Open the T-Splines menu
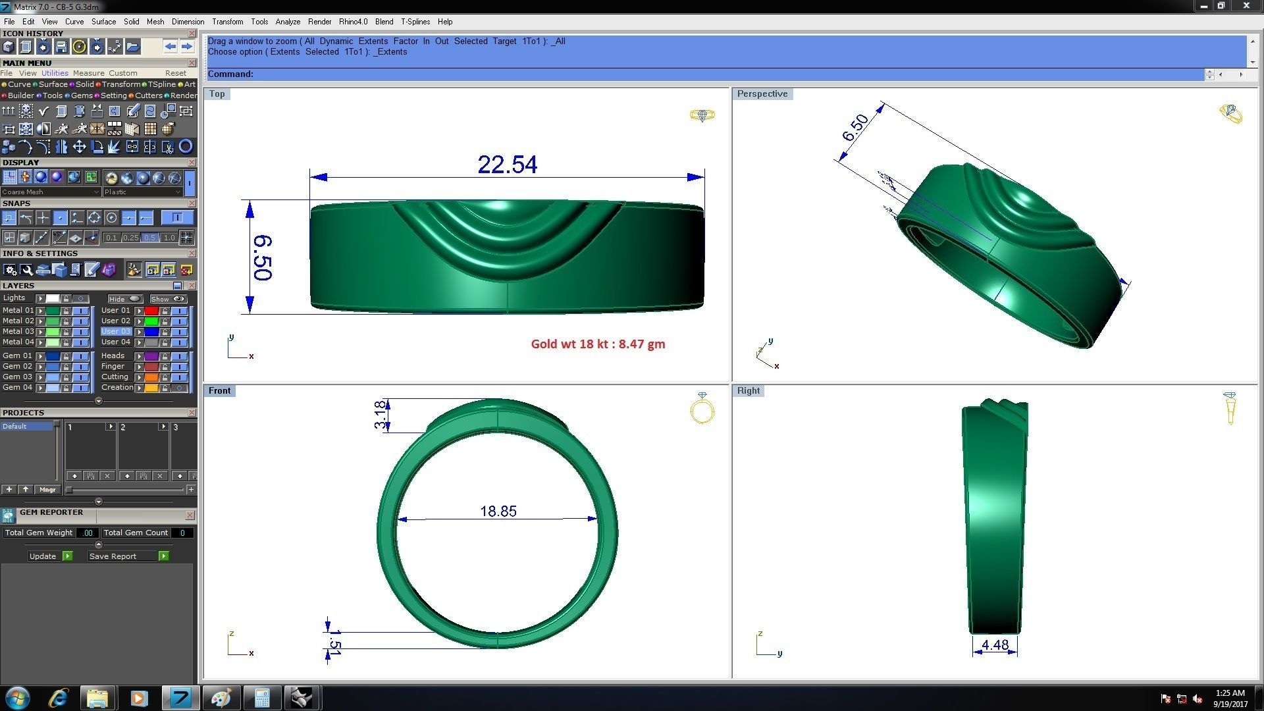This screenshot has width=1264, height=711. pos(415,22)
